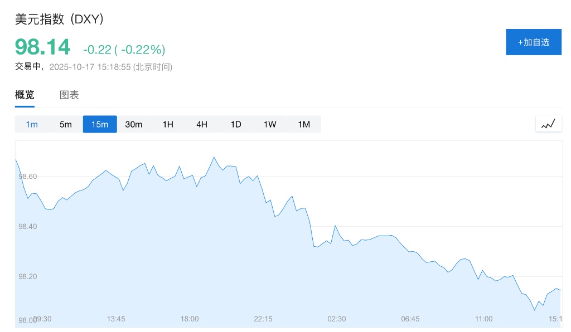571x332 pixels.
Task: Choose the 1H timeframe
Action: coord(168,124)
